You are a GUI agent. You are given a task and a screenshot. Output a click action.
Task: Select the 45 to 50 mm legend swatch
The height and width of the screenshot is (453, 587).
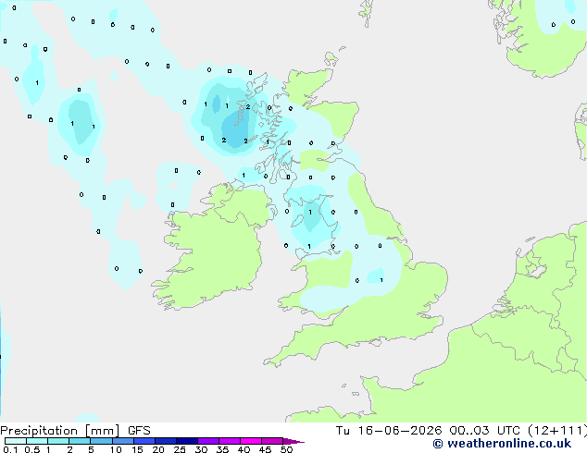click(x=272, y=441)
